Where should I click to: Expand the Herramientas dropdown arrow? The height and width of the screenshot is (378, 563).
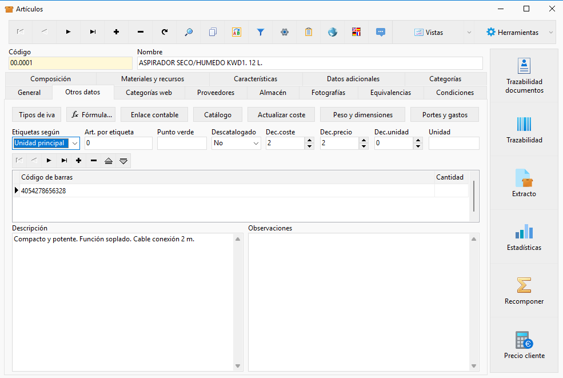pyautogui.click(x=551, y=33)
